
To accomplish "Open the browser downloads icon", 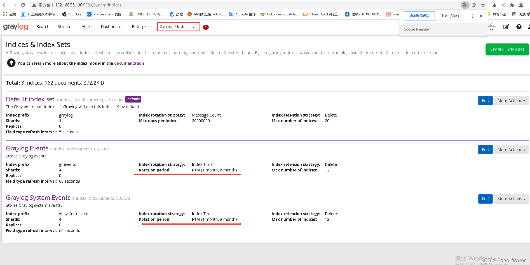I will point(494,5).
